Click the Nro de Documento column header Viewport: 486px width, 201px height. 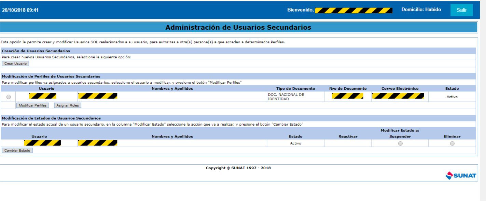(x=348, y=89)
